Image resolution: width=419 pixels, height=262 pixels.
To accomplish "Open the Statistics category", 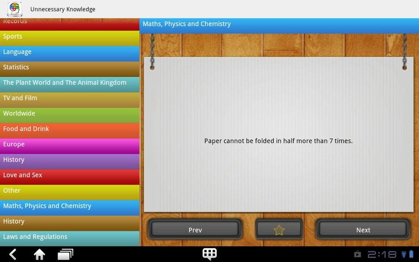I will pyautogui.click(x=70, y=69).
